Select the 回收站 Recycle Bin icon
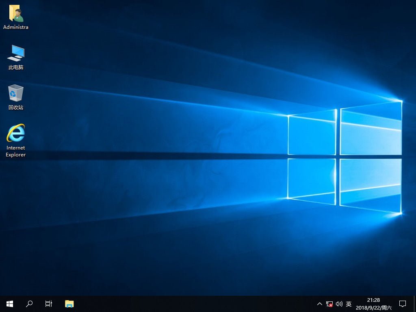Viewport: 416px width, 312px height. 16,93
